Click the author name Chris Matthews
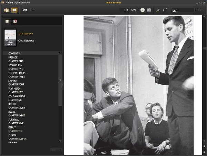 tap(26, 41)
